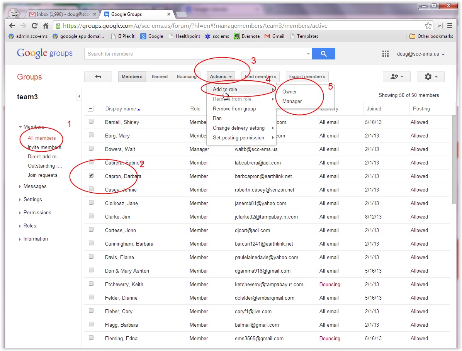The height and width of the screenshot is (351, 462).
Task: Open gooogle app domai... bookmark
Action: point(78,36)
